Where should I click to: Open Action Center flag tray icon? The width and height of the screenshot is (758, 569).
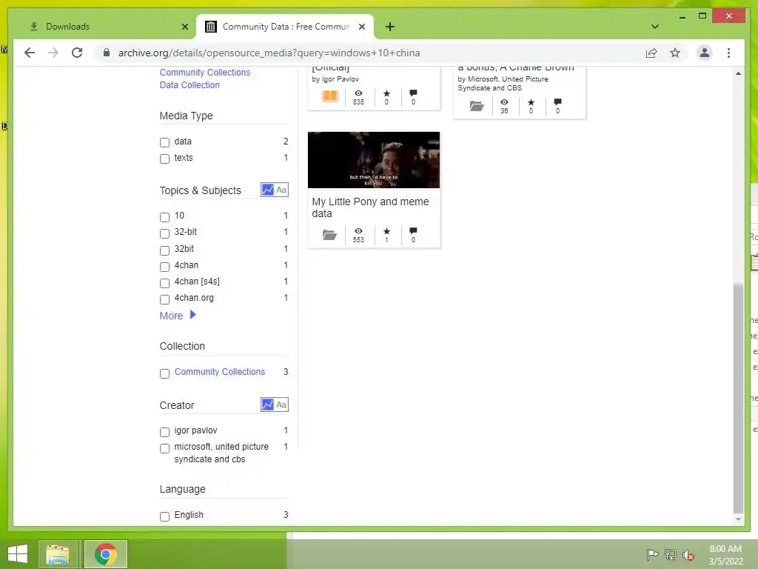click(652, 554)
